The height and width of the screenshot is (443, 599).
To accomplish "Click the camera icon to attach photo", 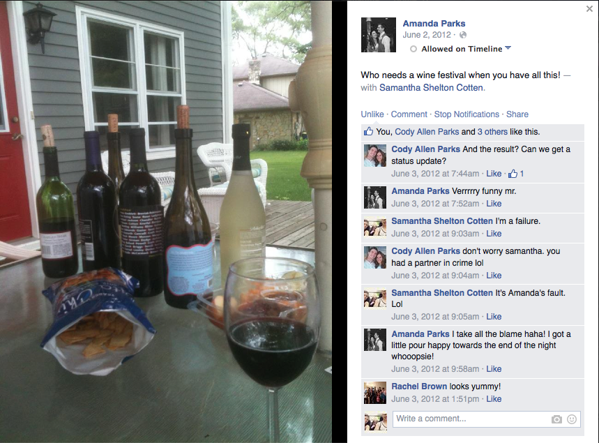I will (556, 419).
